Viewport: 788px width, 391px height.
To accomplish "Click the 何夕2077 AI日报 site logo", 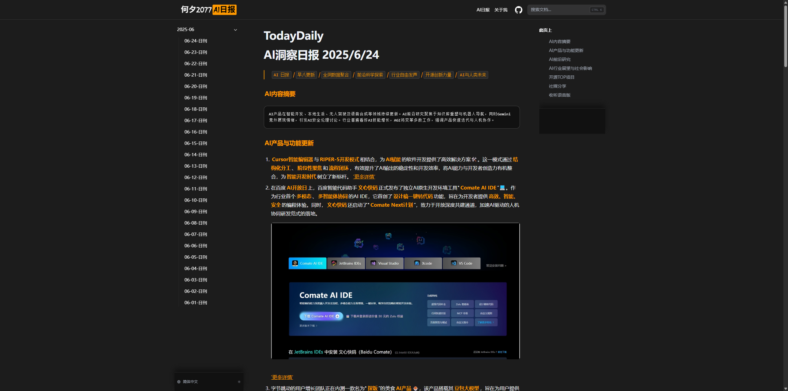I will click(x=208, y=10).
